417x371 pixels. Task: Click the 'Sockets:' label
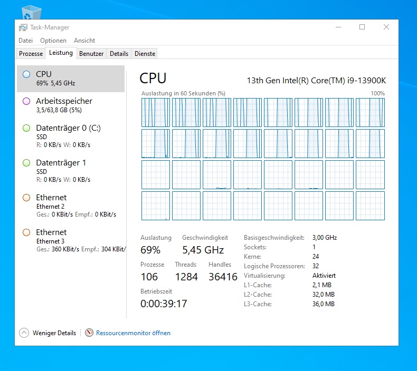click(255, 247)
